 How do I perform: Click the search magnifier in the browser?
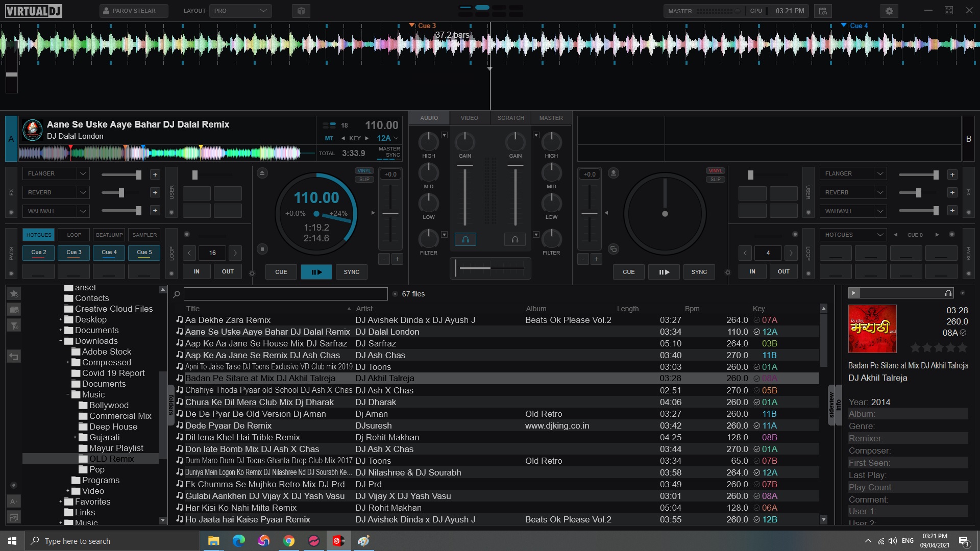[177, 294]
